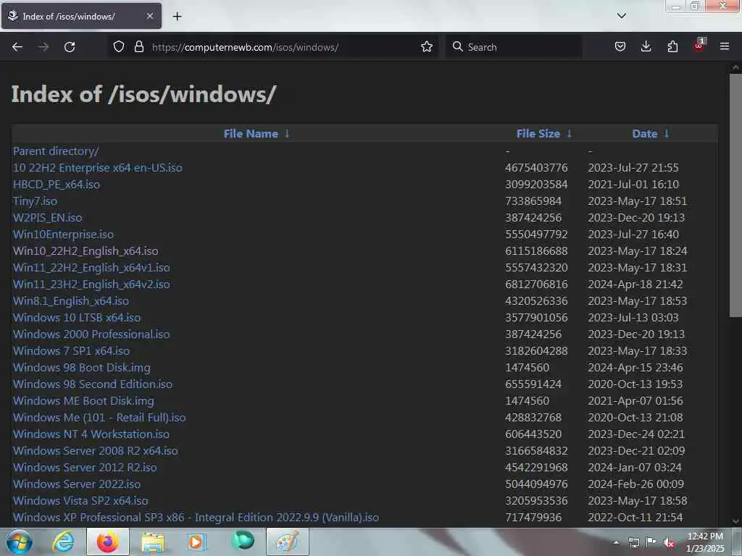This screenshot has height=556, width=742.
Task: Show hidden system tray icons
Action: point(616,543)
